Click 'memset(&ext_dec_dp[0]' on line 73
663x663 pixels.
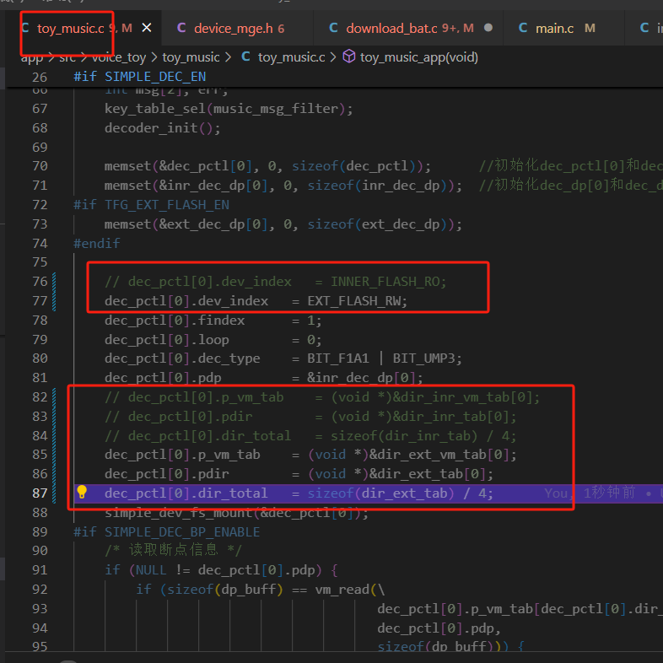coord(186,224)
